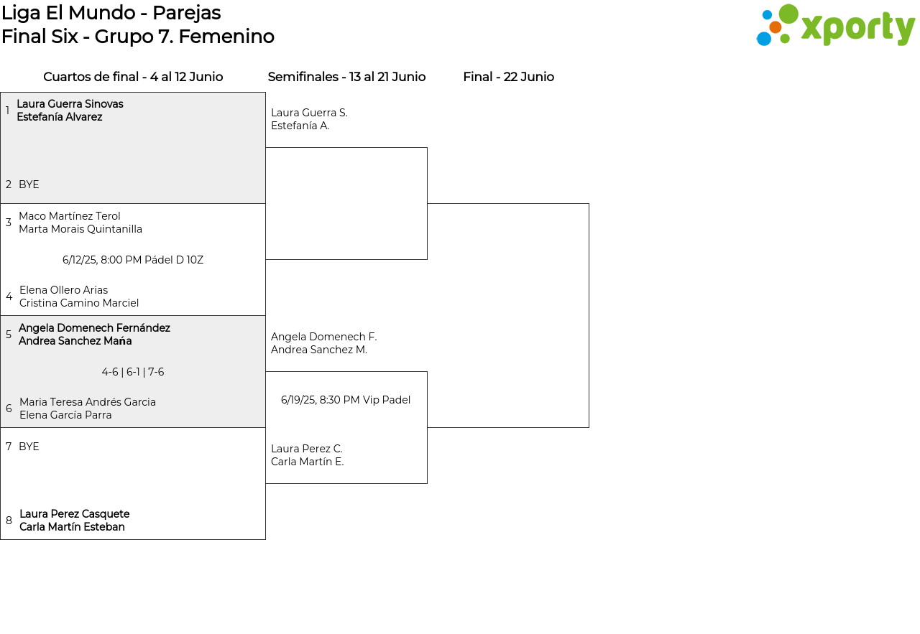Click the BYE entry at seed 2
The height and width of the screenshot is (634, 920).
click(29, 185)
